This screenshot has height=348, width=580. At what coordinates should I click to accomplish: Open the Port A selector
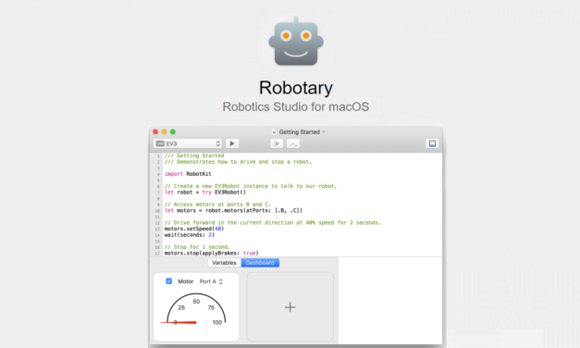(211, 281)
